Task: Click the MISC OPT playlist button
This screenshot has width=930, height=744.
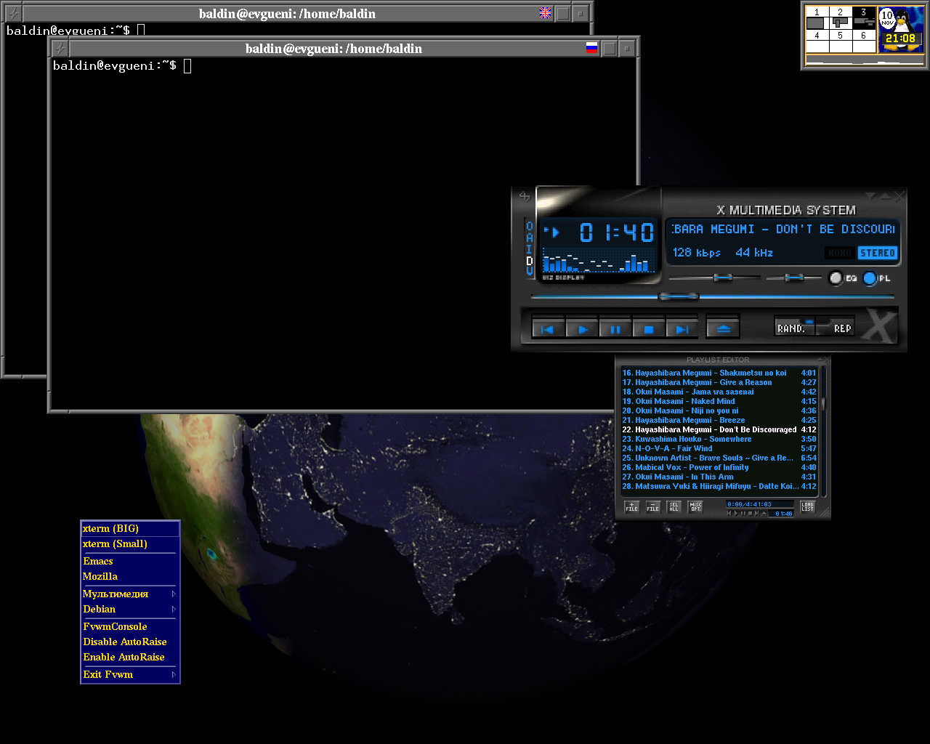Action: [x=695, y=506]
